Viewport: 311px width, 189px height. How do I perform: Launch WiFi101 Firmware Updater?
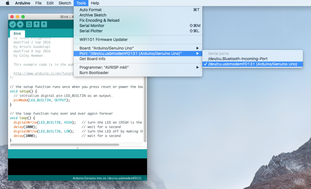[138, 40]
